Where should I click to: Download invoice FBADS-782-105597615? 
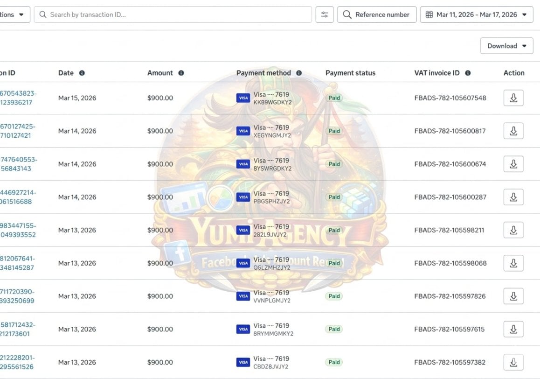pyautogui.click(x=513, y=329)
